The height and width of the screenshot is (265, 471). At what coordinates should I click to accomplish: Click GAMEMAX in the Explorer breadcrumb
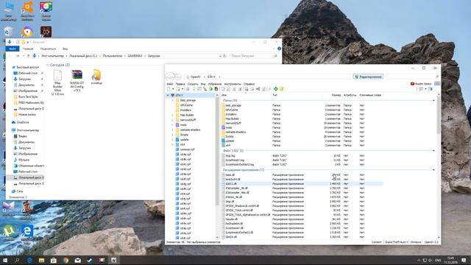[135, 56]
